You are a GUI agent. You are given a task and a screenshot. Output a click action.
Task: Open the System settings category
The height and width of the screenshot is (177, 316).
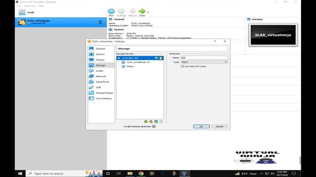(x=101, y=54)
